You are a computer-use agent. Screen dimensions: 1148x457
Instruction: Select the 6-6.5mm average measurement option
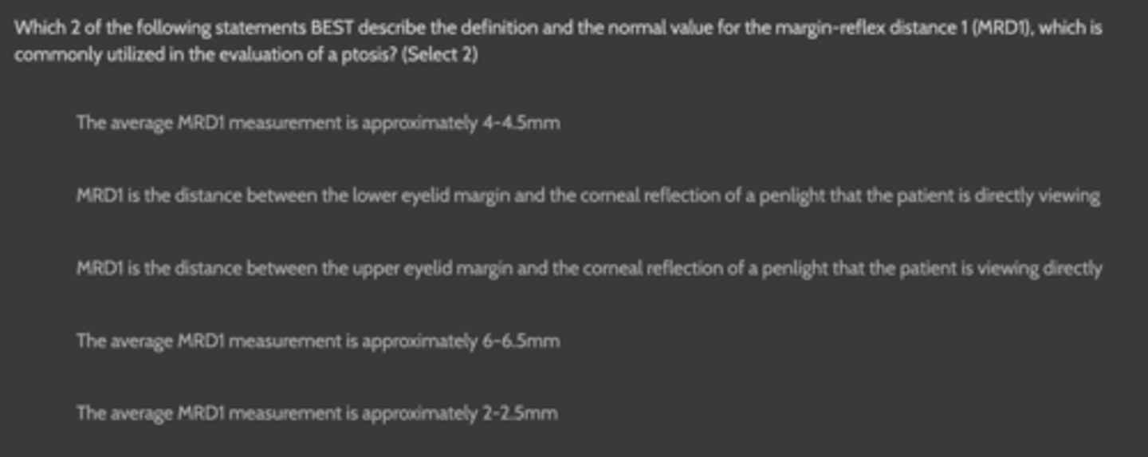pyautogui.click(x=317, y=341)
